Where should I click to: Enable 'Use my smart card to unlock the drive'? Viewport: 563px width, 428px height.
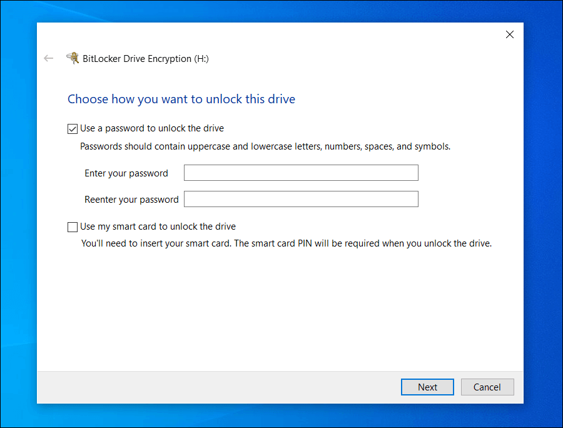(x=73, y=227)
